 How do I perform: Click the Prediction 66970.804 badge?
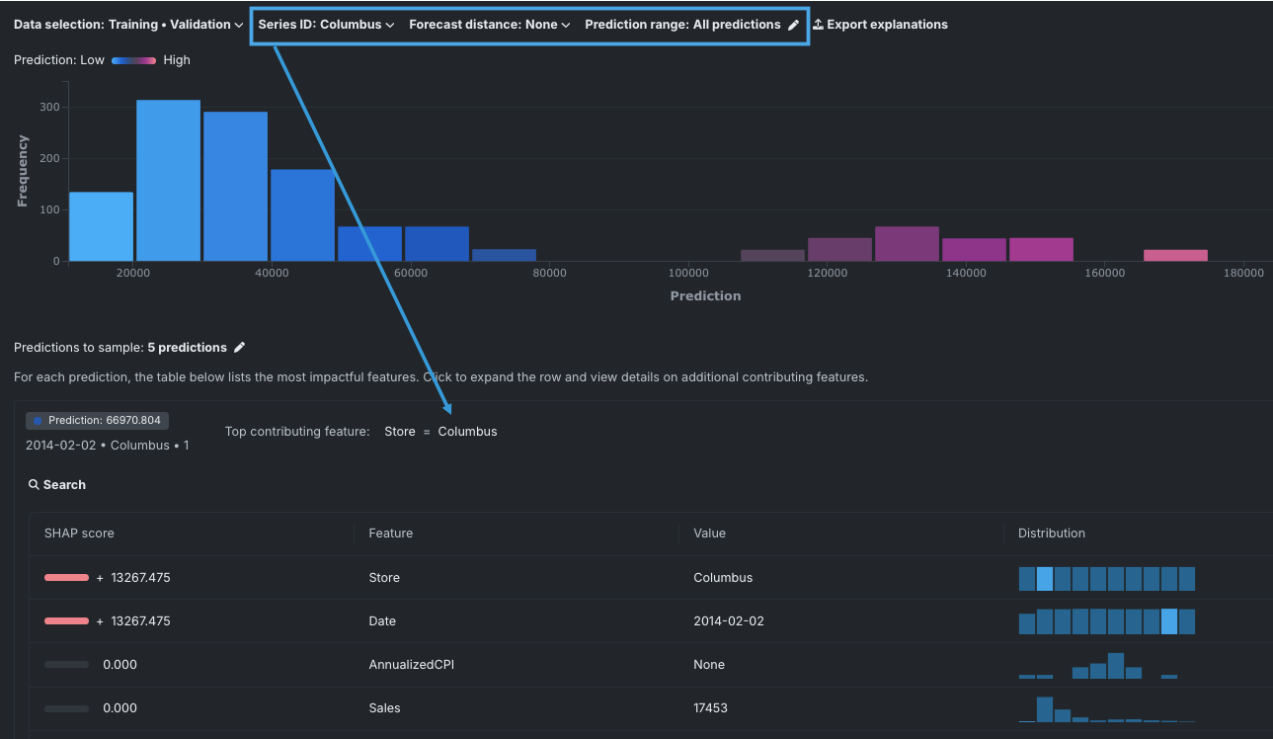pyautogui.click(x=97, y=421)
